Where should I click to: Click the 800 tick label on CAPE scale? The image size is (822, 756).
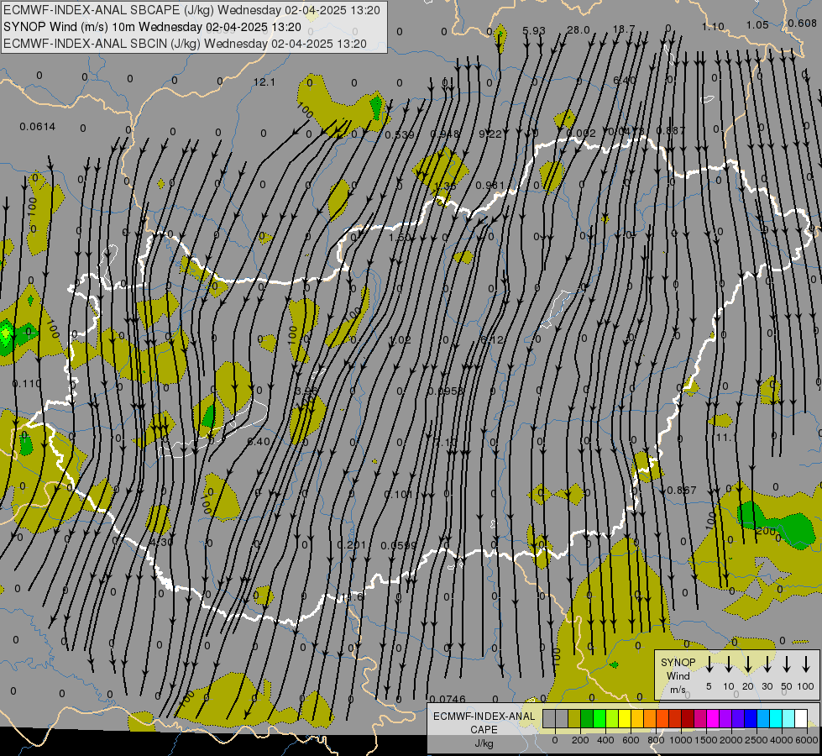[656, 740]
